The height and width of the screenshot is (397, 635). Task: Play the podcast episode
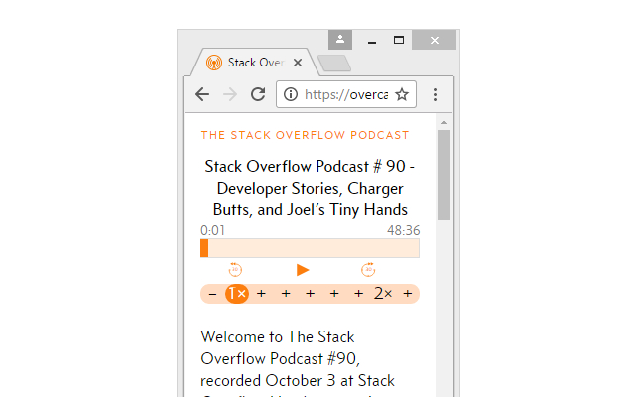click(303, 270)
